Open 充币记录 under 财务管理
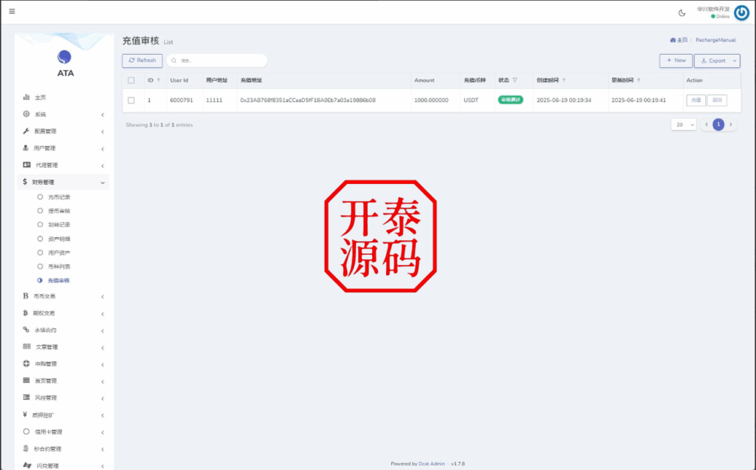 (x=59, y=197)
